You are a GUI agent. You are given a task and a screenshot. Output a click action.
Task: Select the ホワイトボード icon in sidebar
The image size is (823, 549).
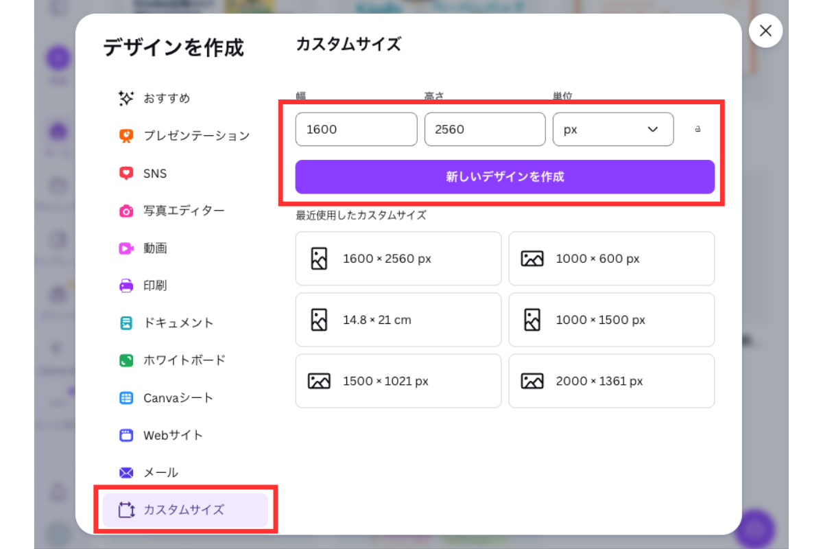(x=126, y=360)
